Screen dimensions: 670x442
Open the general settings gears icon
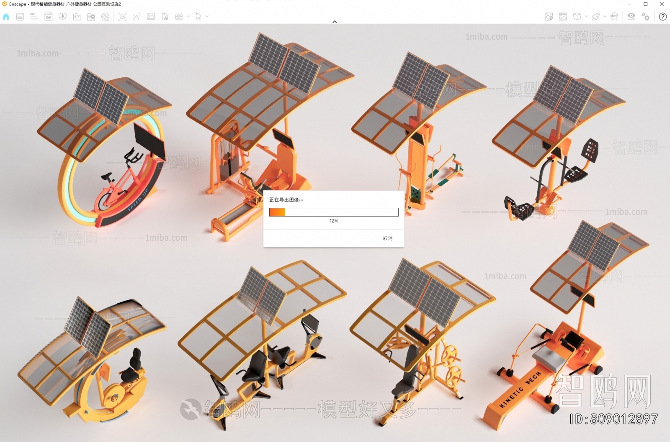pos(646,17)
